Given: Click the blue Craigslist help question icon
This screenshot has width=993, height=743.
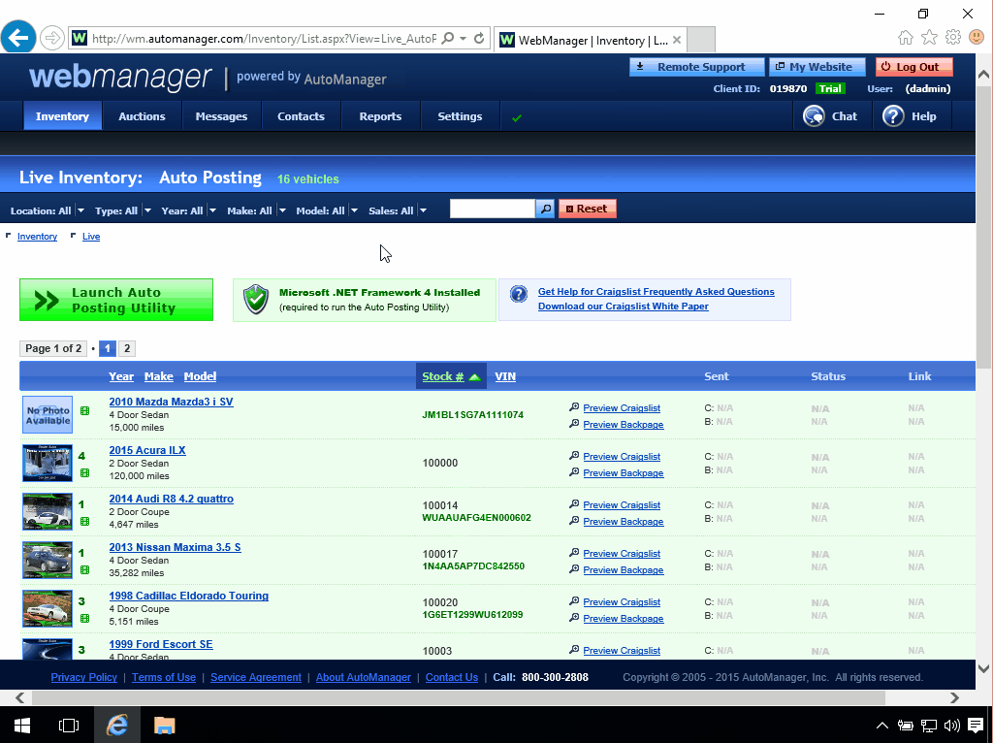Looking at the screenshot, I should [519, 294].
